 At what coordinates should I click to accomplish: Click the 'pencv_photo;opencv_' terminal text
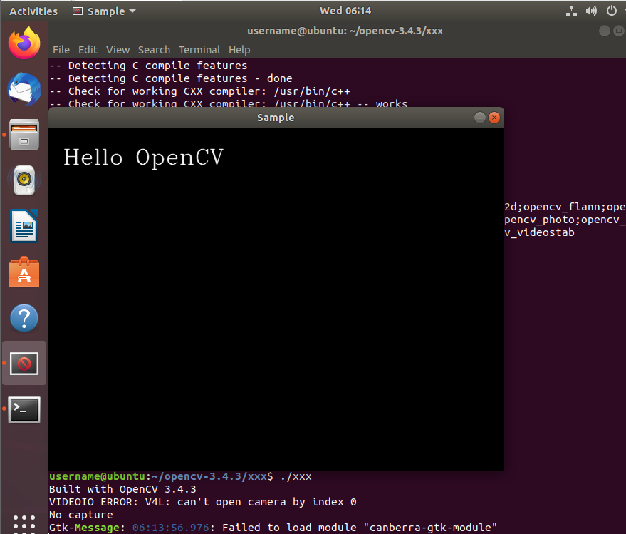[x=565, y=220]
